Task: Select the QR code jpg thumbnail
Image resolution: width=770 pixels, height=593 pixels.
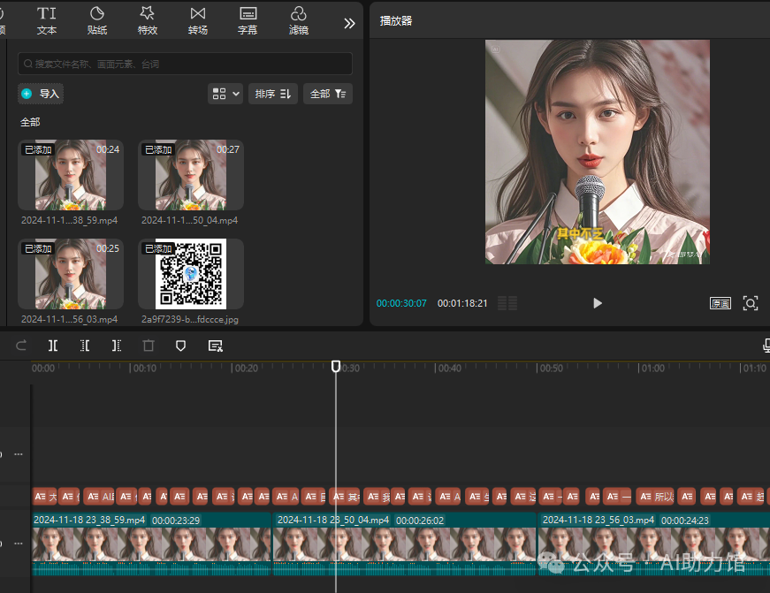Action: 191,274
